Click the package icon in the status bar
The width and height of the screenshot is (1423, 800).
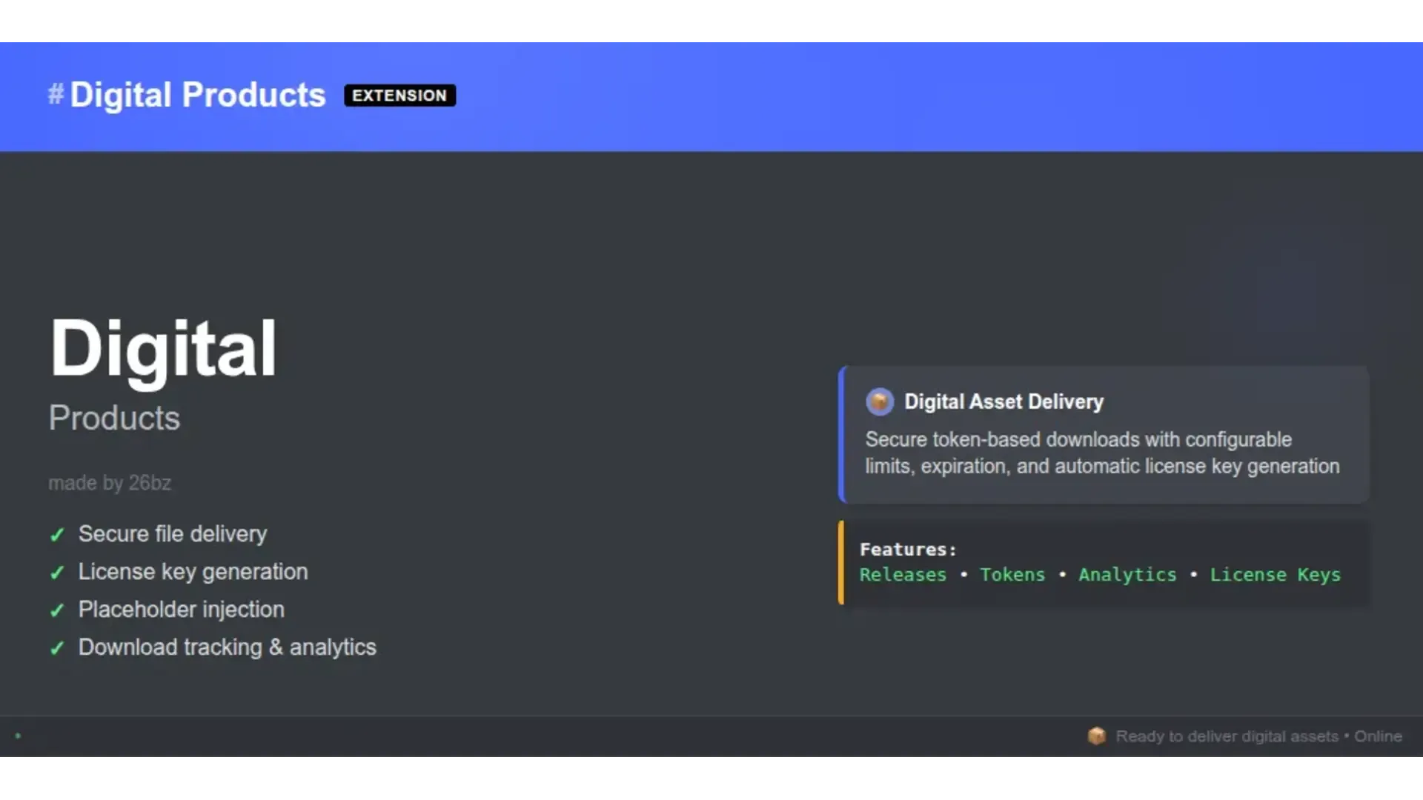coord(1096,736)
